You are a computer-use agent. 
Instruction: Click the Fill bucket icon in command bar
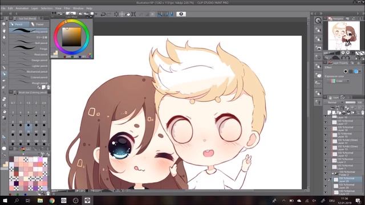pyautogui.click(x=128, y=14)
